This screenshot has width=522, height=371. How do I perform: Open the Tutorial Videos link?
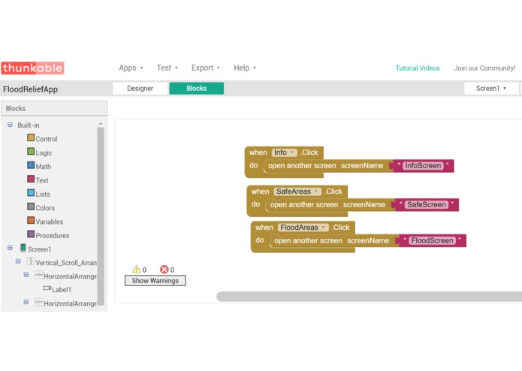click(x=418, y=68)
